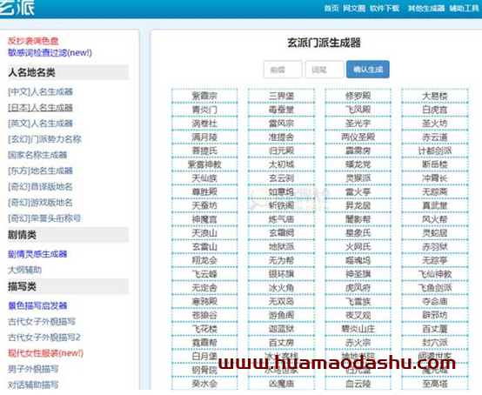Select the generated name 天蚕坊

pyautogui.click(x=204, y=205)
